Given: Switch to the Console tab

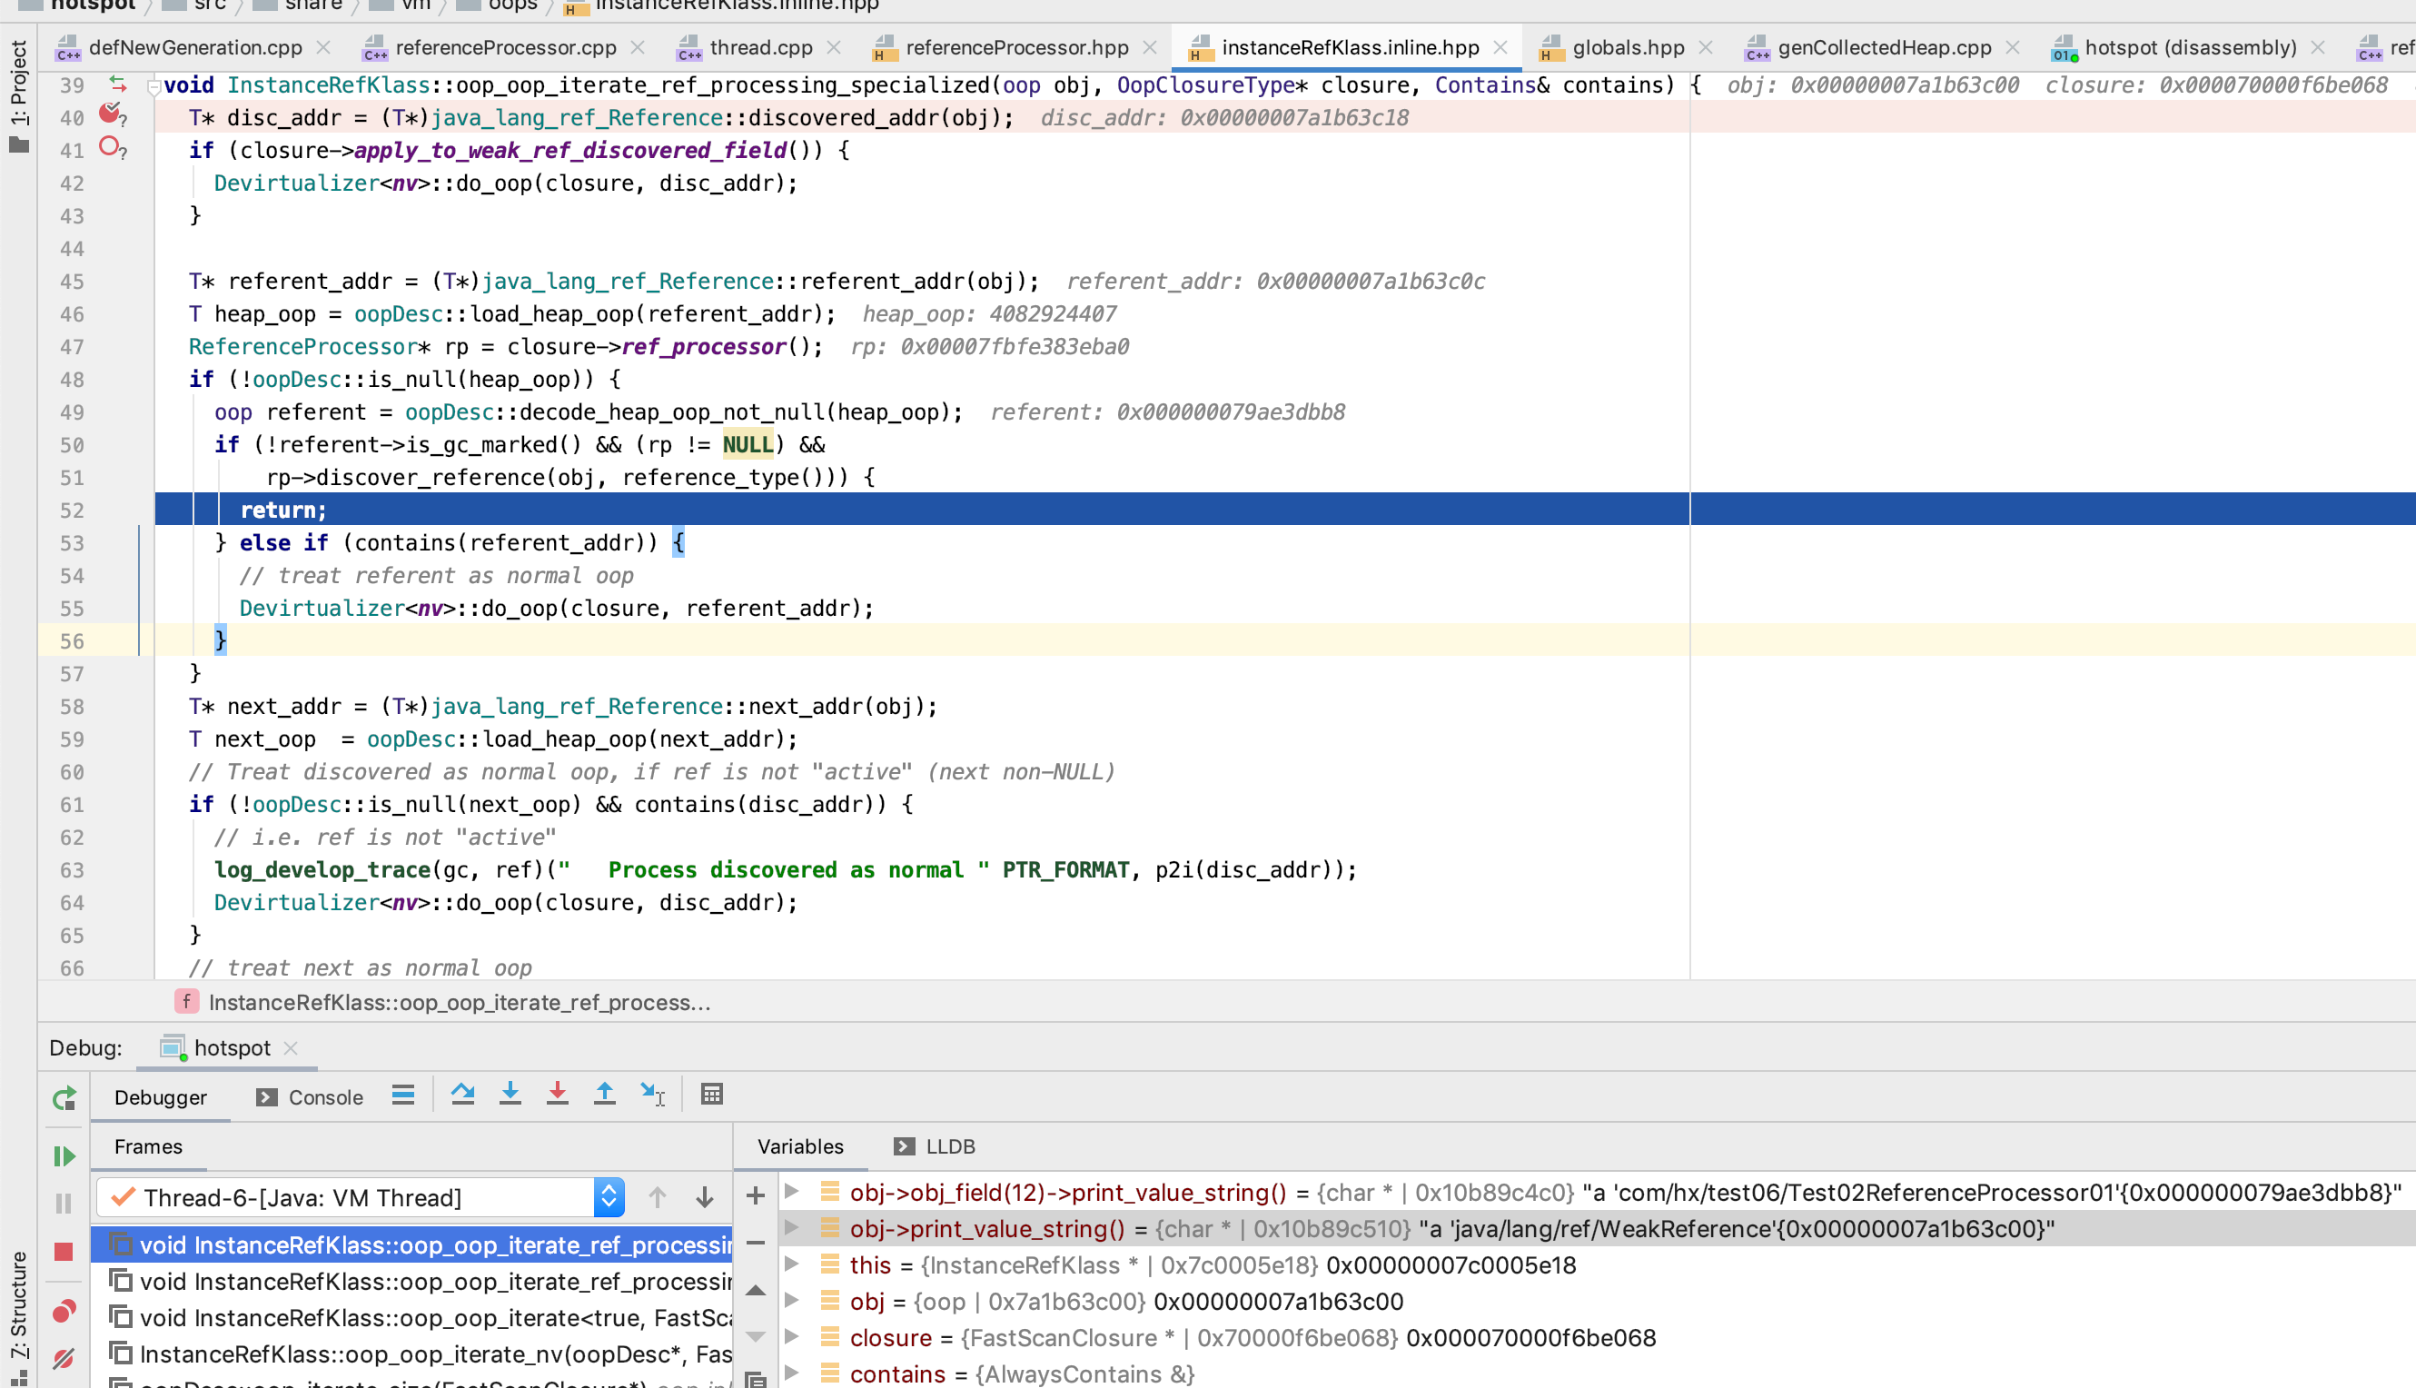Looking at the screenshot, I should coord(323,1096).
